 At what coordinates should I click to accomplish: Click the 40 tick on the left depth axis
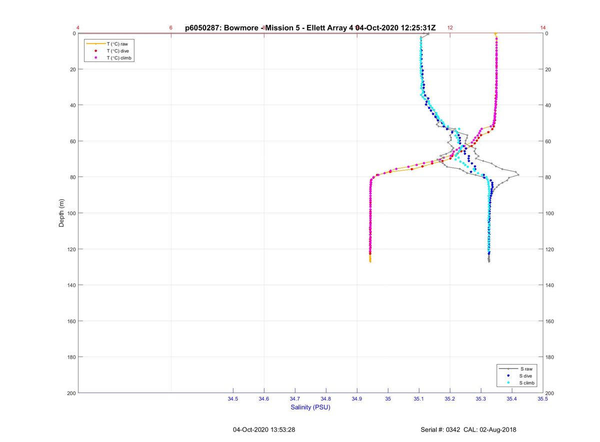pyautogui.click(x=72, y=105)
